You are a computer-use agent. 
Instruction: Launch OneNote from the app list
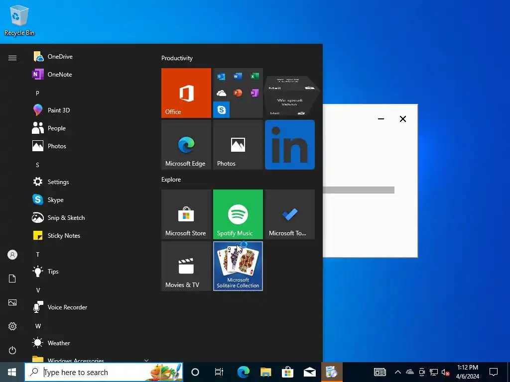[91, 75]
